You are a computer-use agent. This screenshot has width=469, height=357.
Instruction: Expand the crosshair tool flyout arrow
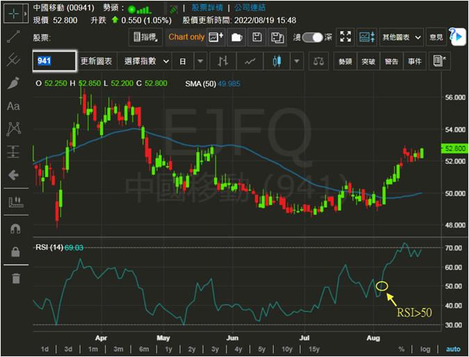click(x=26, y=14)
